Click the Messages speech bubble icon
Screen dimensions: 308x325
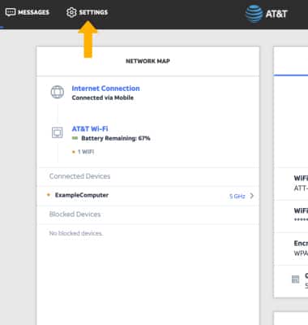click(11, 12)
